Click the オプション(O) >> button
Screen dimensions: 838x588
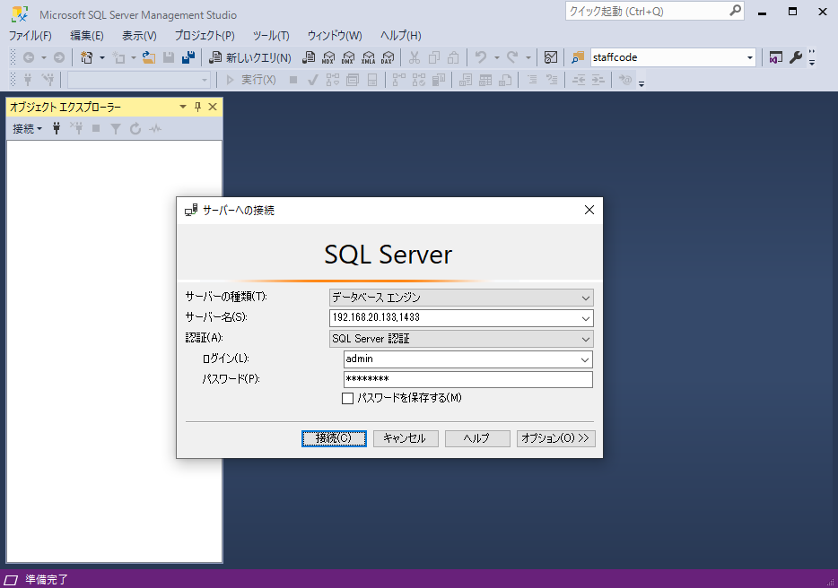(555, 438)
